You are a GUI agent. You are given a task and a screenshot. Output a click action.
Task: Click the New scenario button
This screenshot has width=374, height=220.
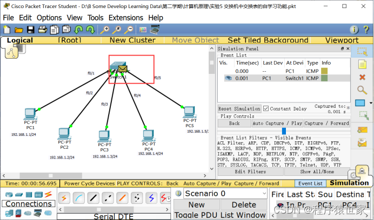pos(197,205)
